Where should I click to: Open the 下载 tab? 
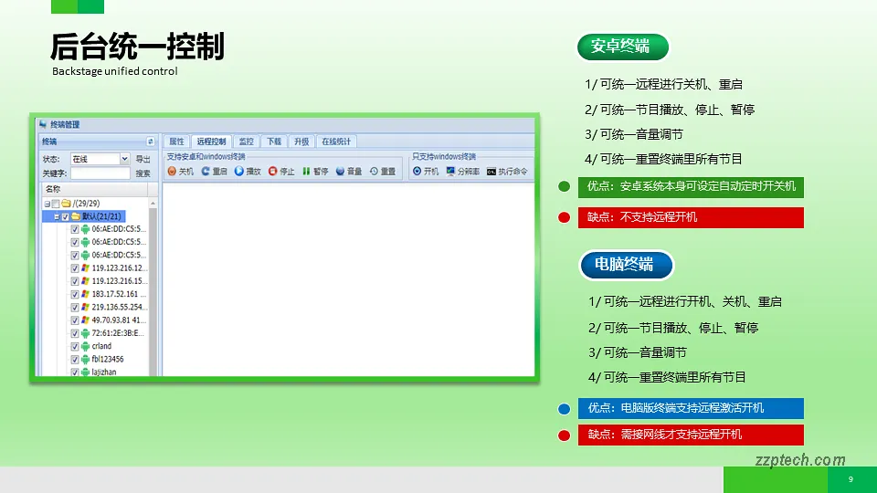point(274,142)
